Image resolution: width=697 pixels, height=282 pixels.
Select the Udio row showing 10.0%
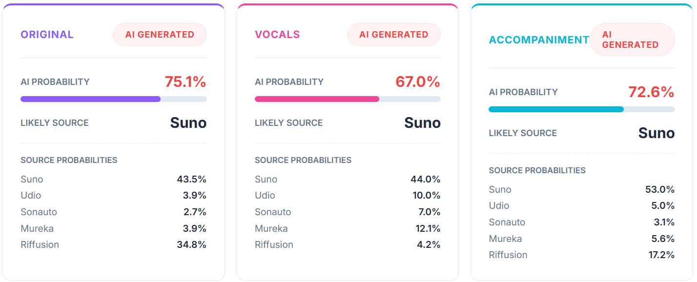click(x=348, y=195)
